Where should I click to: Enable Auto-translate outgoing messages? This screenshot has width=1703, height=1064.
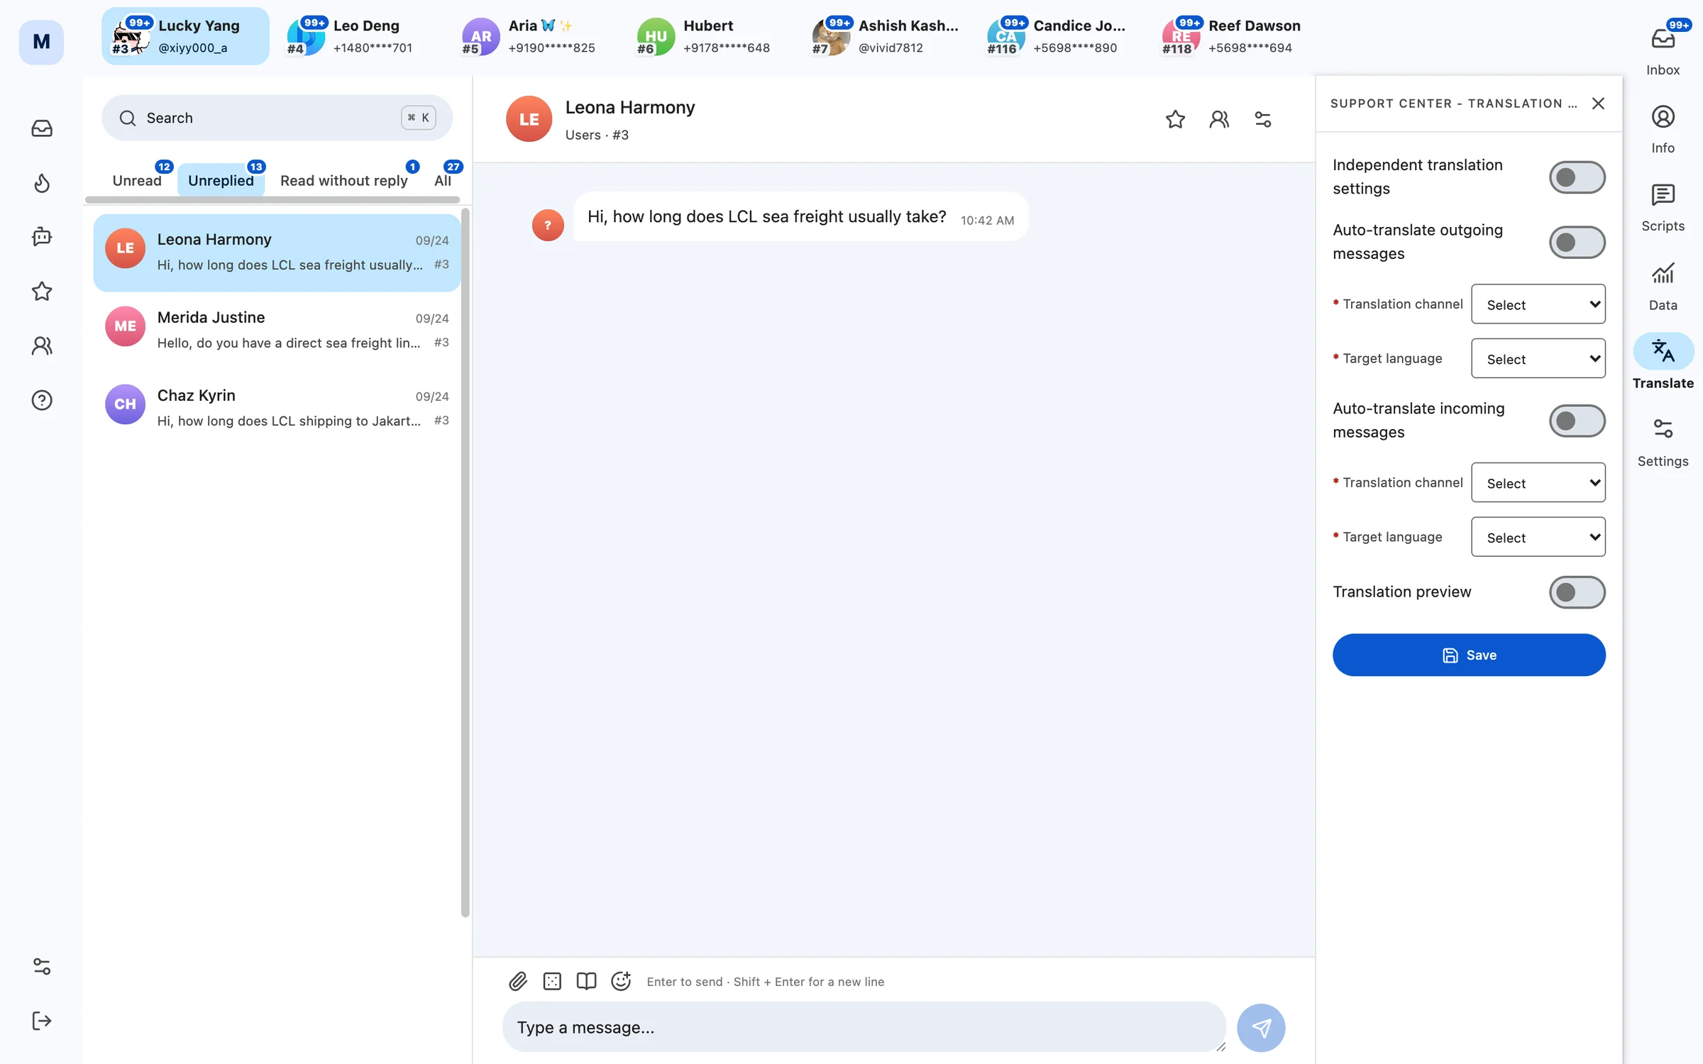(x=1577, y=242)
